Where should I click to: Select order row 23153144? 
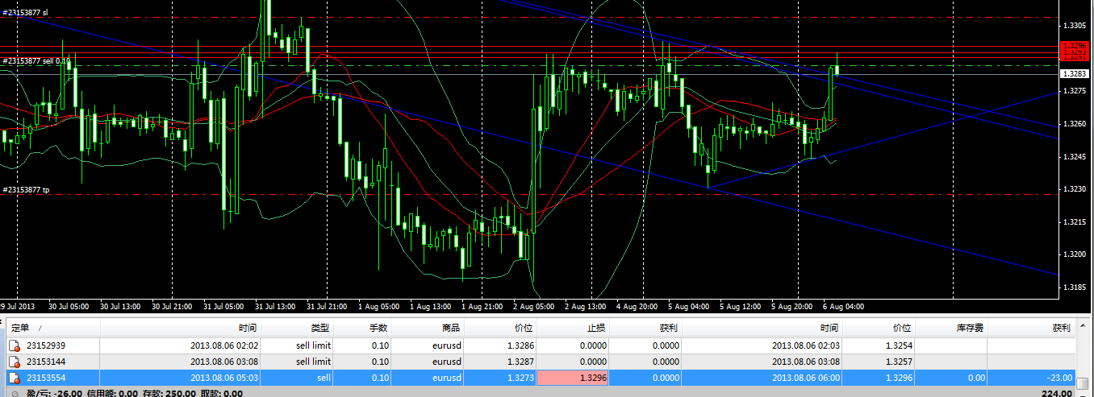click(541, 362)
